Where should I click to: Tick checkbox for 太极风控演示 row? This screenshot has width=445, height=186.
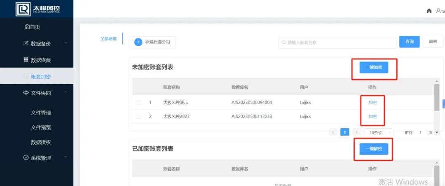coord(138,103)
